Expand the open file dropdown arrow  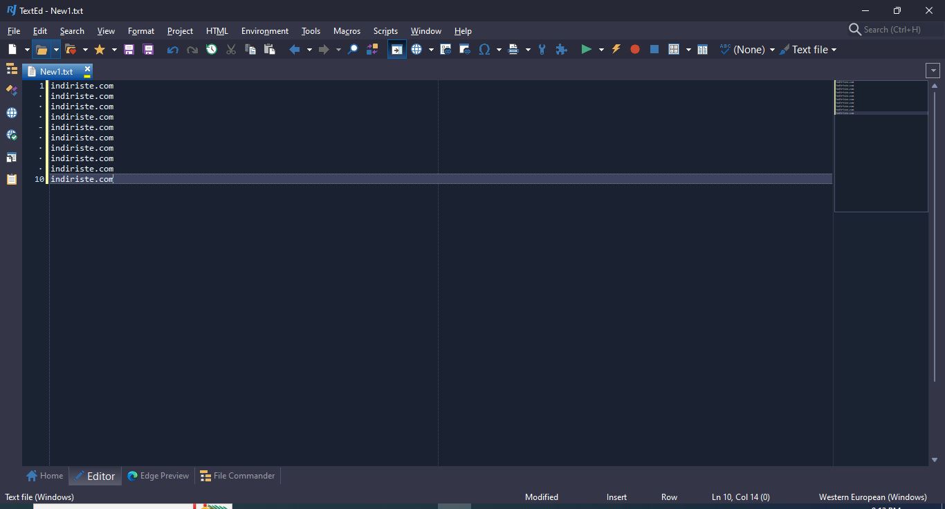coord(56,50)
